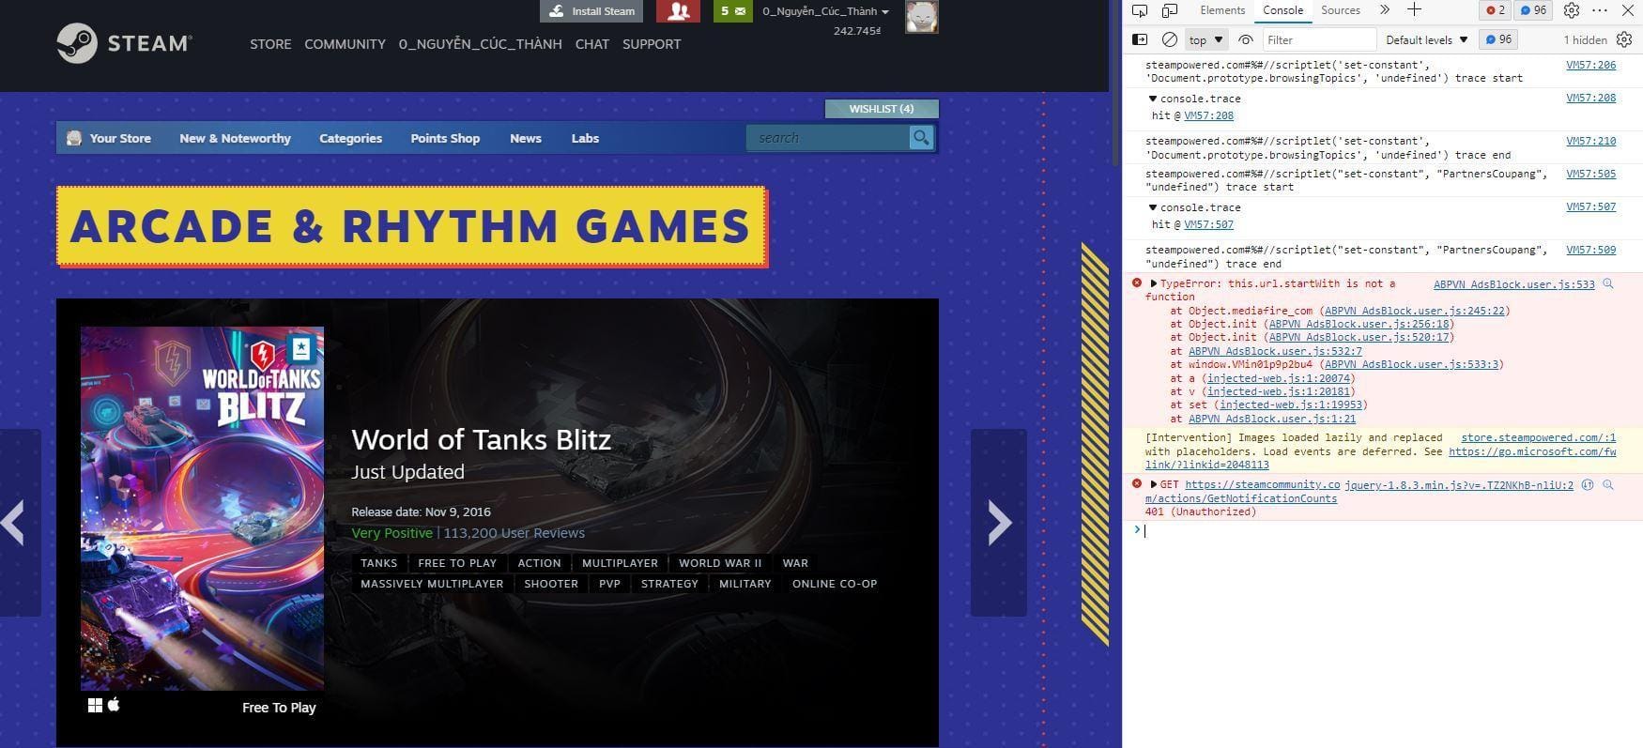
Task: Open DevTools settings gear
Action: (1572, 10)
